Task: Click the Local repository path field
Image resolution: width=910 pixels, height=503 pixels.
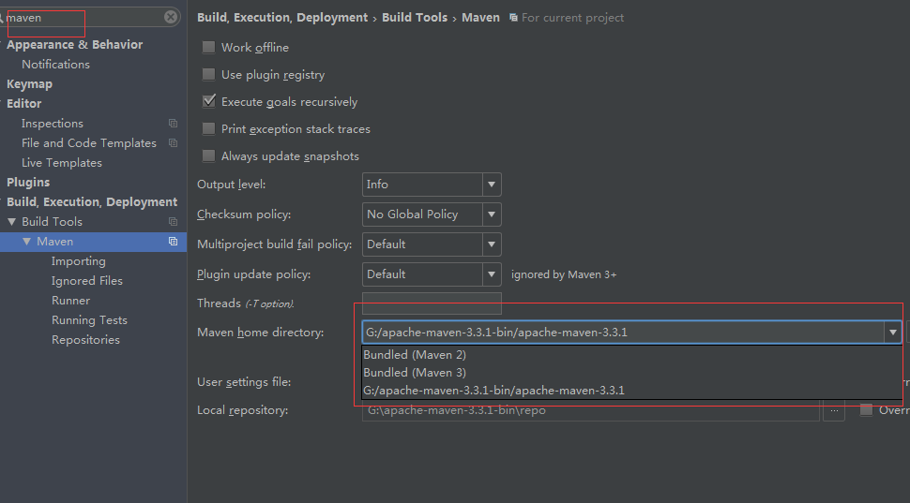Action: click(x=591, y=410)
